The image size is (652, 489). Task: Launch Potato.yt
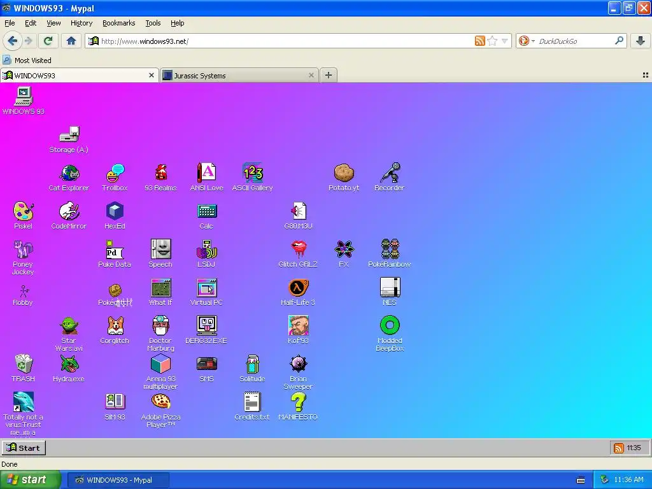click(x=344, y=173)
